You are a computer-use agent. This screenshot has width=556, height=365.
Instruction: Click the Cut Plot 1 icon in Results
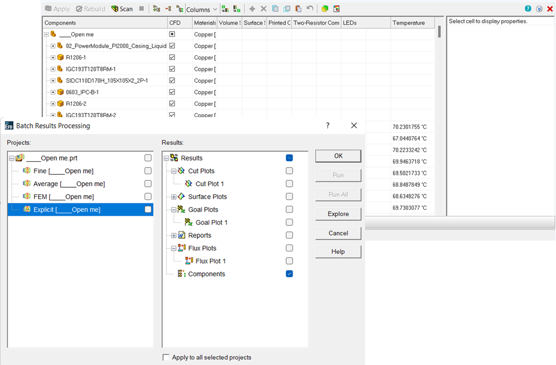189,184
